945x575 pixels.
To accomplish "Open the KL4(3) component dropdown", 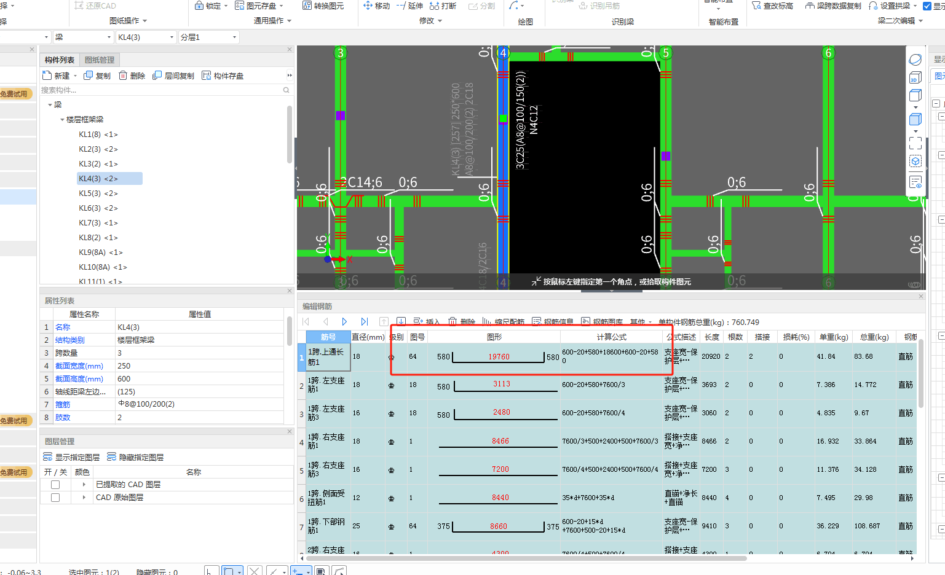I will pyautogui.click(x=172, y=37).
